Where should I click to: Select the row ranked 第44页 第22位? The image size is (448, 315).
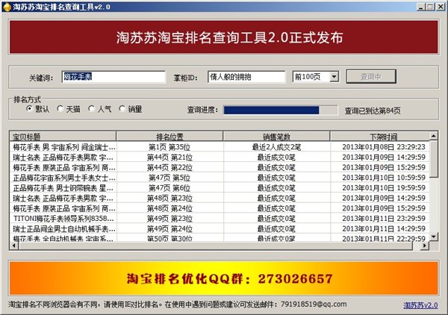pos(220,168)
